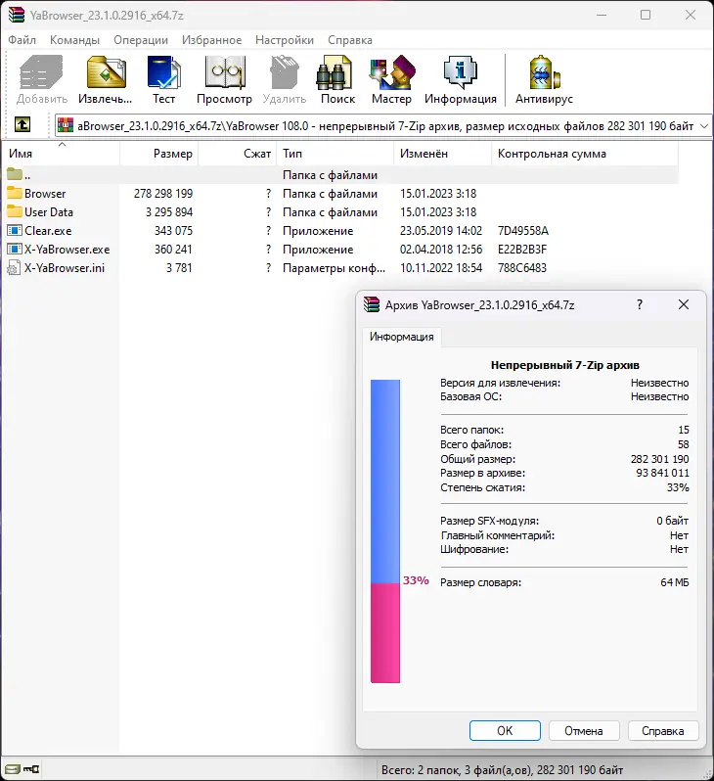
Task: Click checksum E22B2B3F
Action: [x=522, y=249]
